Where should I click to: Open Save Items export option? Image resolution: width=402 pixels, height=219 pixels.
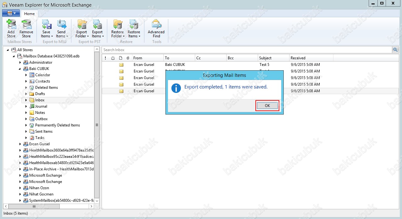(x=47, y=28)
